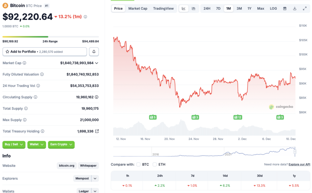Open the Explorers Mempool dropdown
Screen dimensions: 312x193
pyautogui.click(x=87, y=178)
